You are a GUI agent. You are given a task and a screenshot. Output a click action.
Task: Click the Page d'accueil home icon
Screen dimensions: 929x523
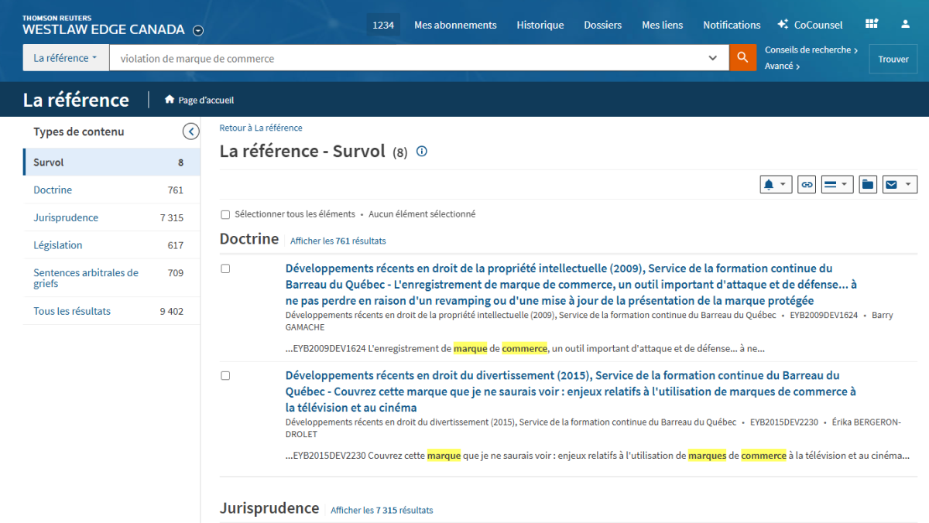pyautogui.click(x=170, y=100)
